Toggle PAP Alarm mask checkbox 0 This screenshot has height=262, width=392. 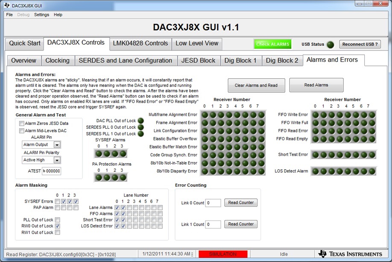tap(58, 207)
